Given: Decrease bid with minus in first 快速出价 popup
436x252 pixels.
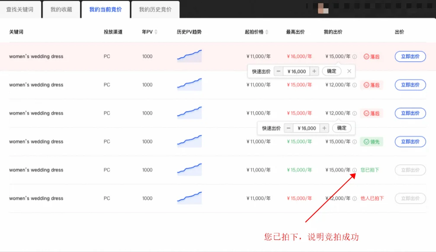Looking at the screenshot, I should click(279, 71).
